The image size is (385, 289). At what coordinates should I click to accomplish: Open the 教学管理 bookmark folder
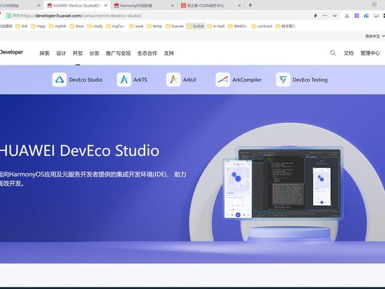[x=285, y=26]
